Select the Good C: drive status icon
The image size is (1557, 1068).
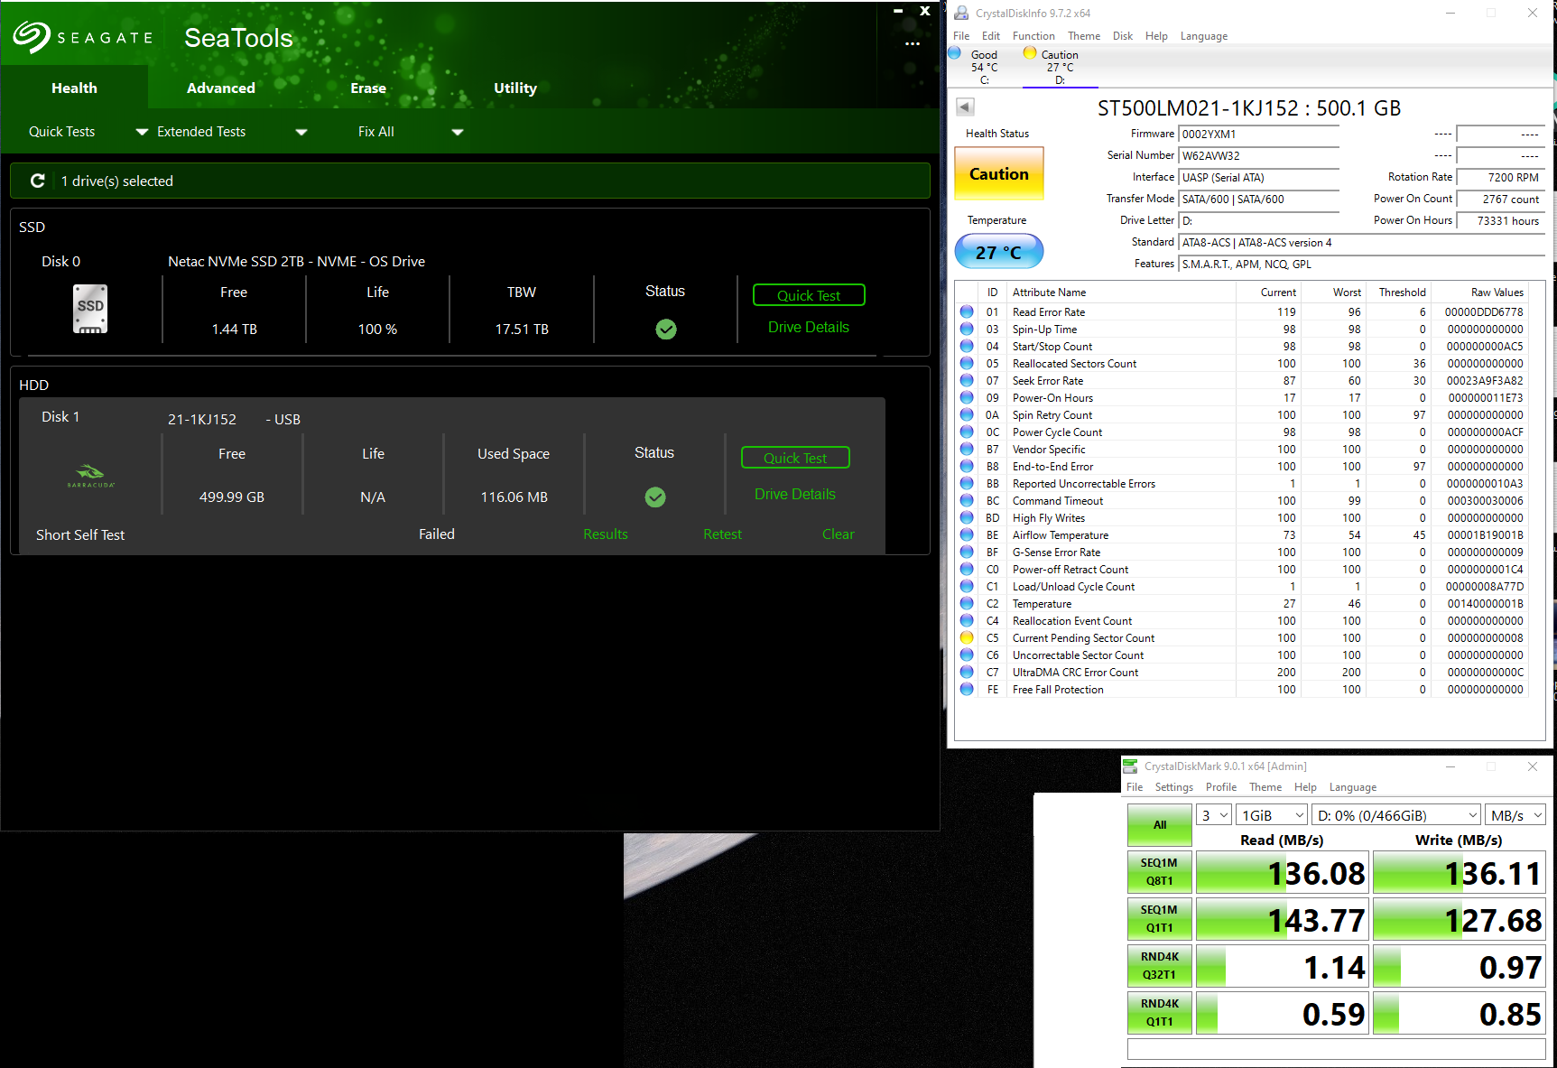pyautogui.click(x=955, y=53)
